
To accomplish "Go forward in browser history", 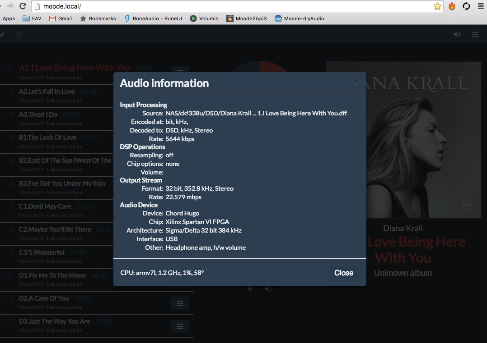I will point(10,6).
